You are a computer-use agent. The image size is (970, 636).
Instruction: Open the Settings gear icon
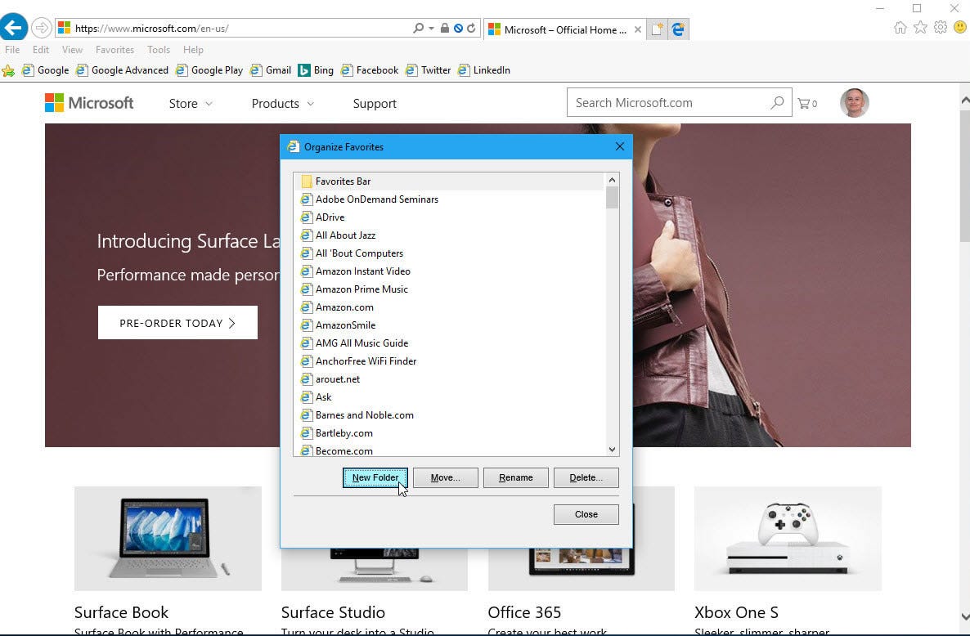[941, 27]
